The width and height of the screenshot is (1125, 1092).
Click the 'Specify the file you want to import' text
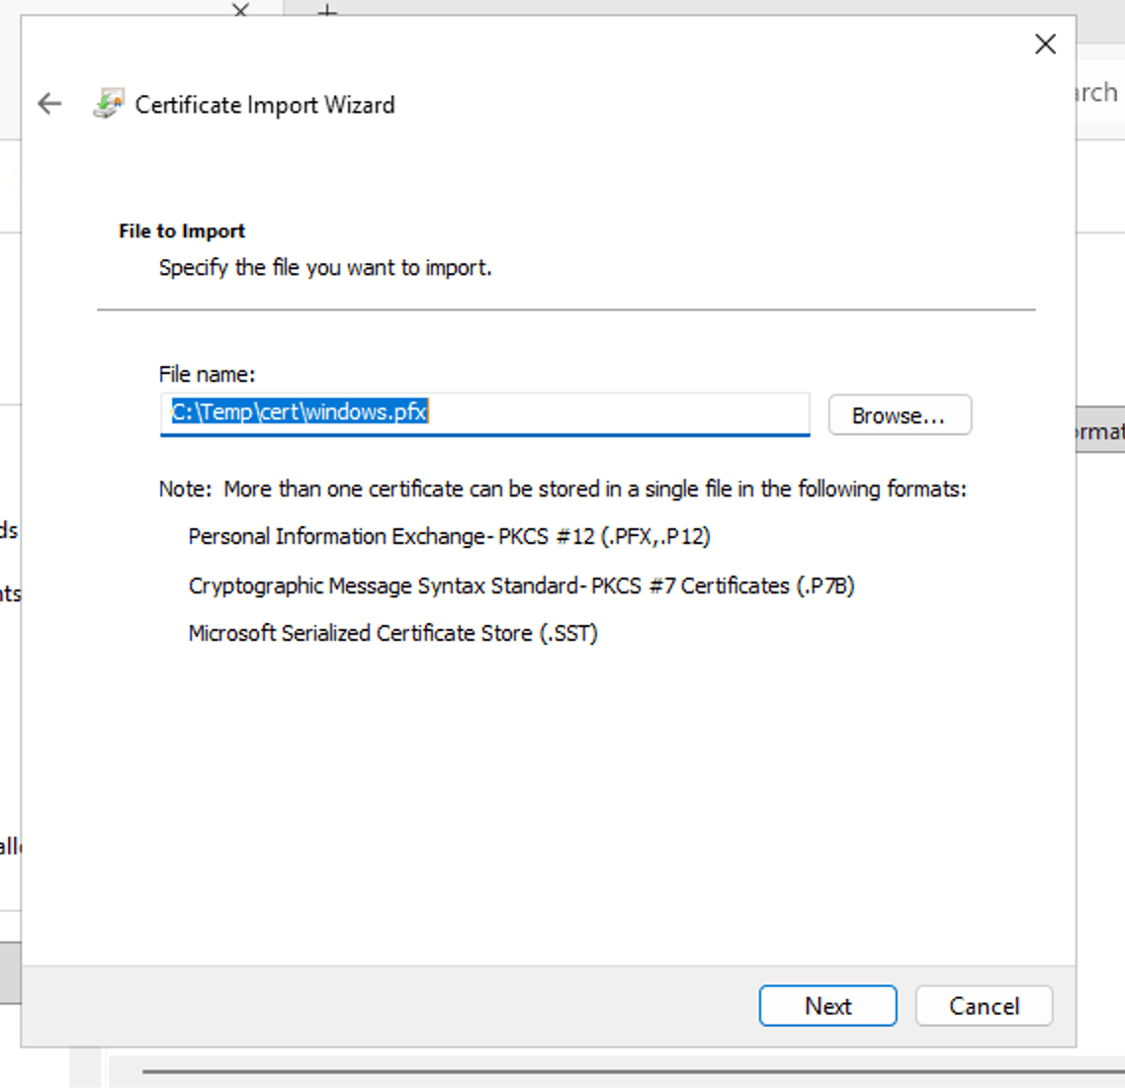325,268
